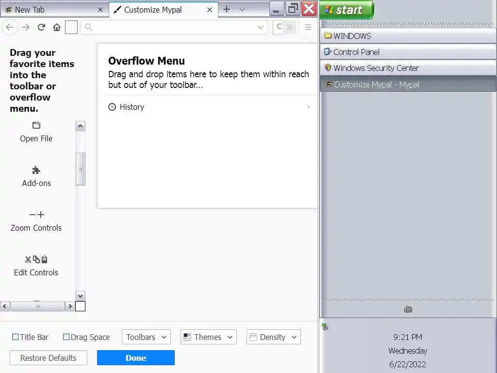Click the horizontal scroll right arrow

coord(70,306)
